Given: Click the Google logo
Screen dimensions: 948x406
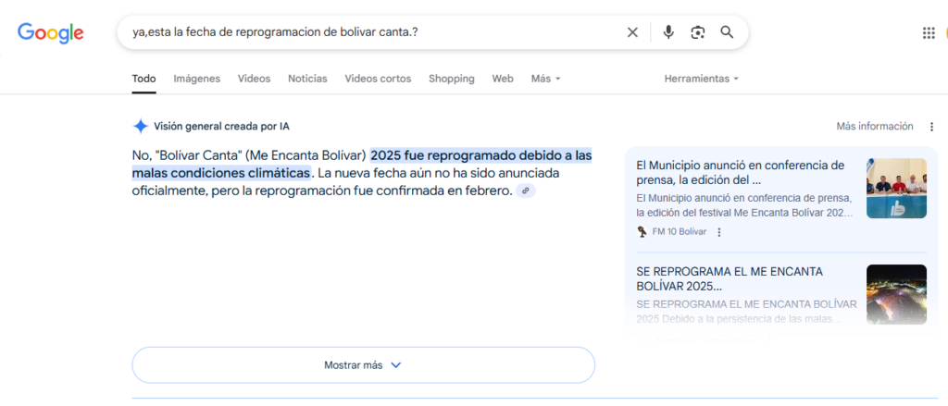Looking at the screenshot, I should point(51,32).
